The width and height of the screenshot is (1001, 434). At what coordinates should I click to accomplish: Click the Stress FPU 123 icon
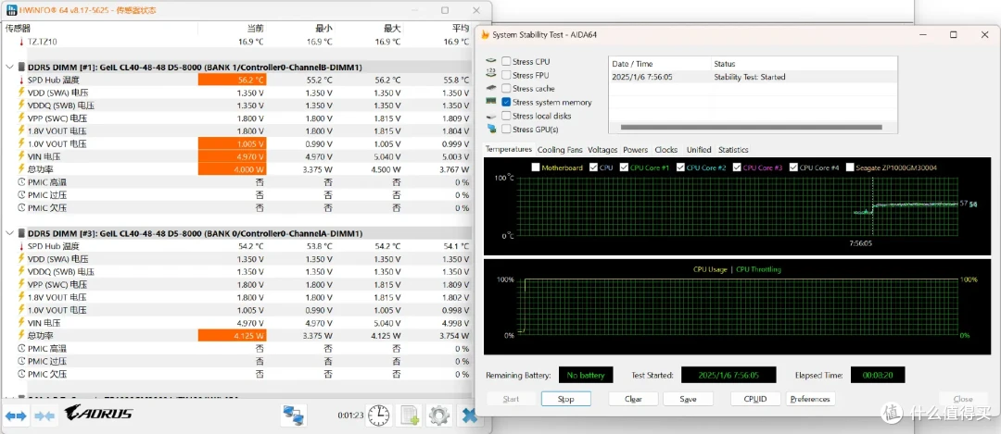tap(490, 75)
